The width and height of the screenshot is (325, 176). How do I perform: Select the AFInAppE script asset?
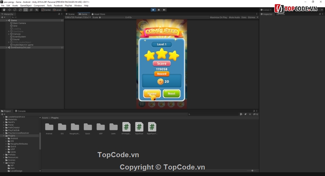coord(126,127)
